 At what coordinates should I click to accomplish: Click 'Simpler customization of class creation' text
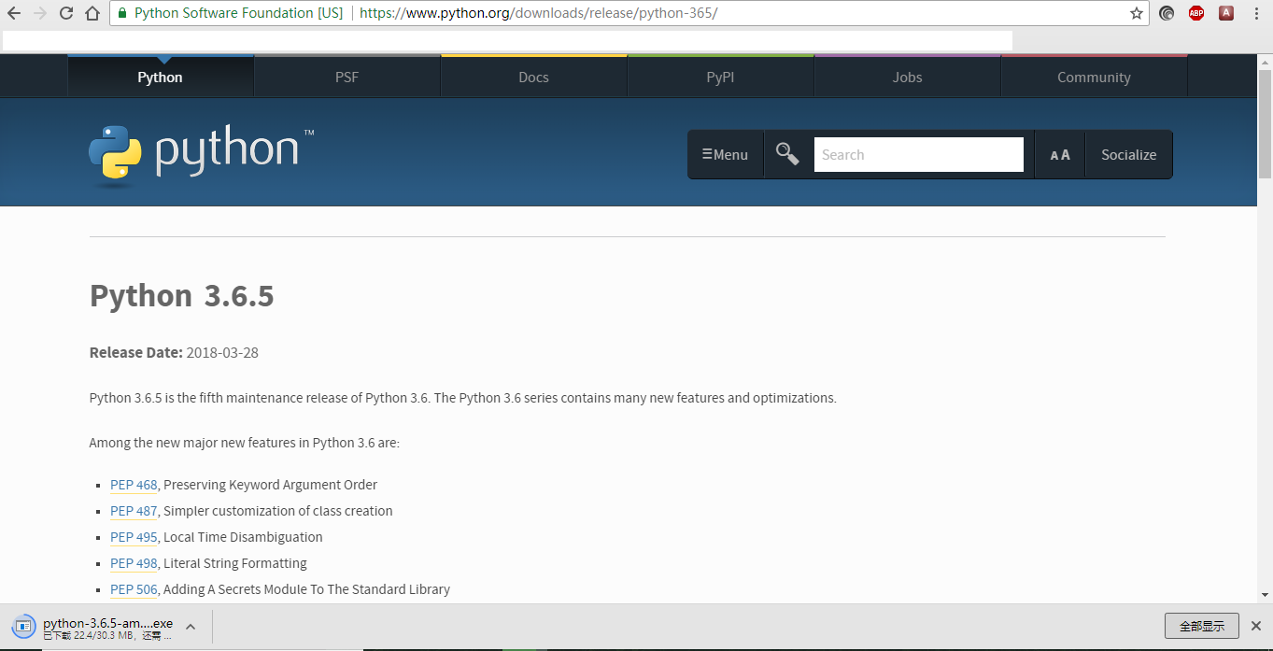277,511
